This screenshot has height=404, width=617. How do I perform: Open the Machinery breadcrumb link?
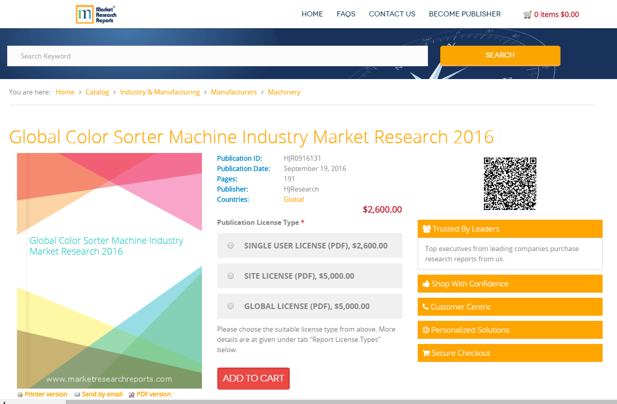coord(284,92)
